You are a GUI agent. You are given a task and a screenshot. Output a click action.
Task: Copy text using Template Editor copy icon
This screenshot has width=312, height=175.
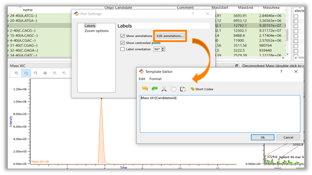pos(174,89)
